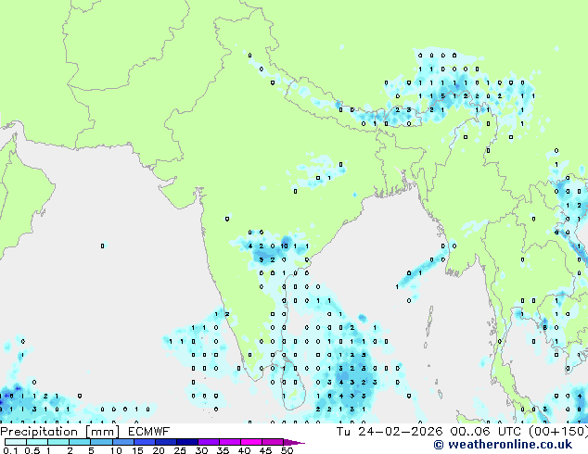Click the '30' legend scale label

[201, 450]
